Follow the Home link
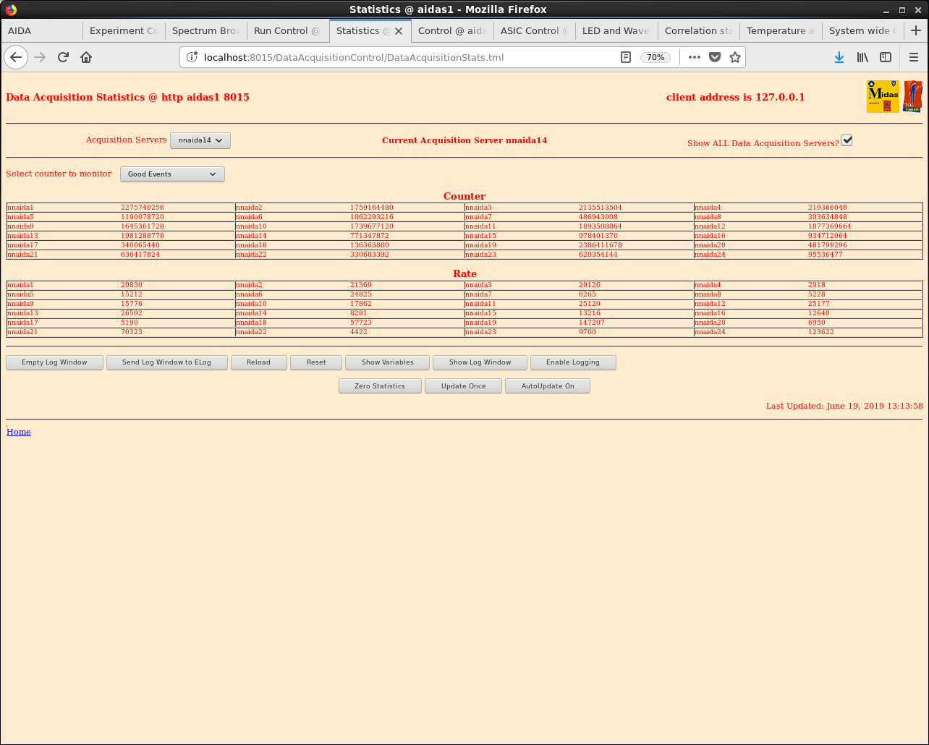929x745 pixels. (19, 432)
